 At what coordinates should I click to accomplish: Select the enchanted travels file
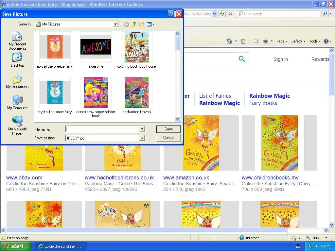coord(137,96)
